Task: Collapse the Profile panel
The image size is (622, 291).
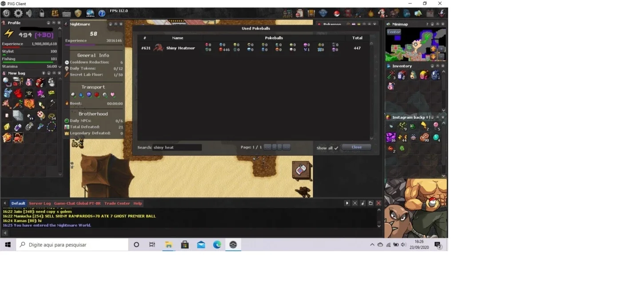Action: (54, 23)
